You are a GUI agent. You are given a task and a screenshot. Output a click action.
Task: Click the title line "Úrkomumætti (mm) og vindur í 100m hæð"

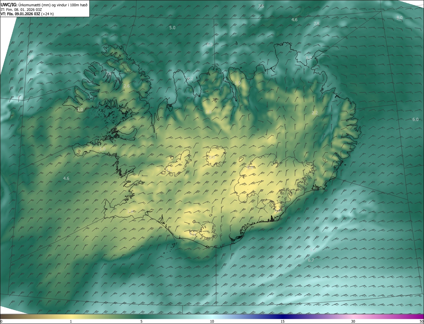click(x=53, y=4)
